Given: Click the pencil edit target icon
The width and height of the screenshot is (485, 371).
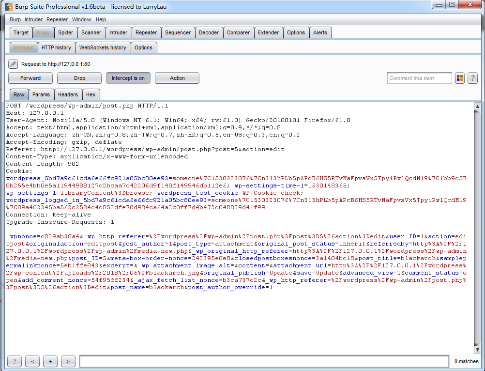Looking at the screenshot, I should (13, 64).
